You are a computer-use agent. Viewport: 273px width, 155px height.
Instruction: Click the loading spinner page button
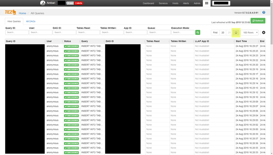point(236,33)
